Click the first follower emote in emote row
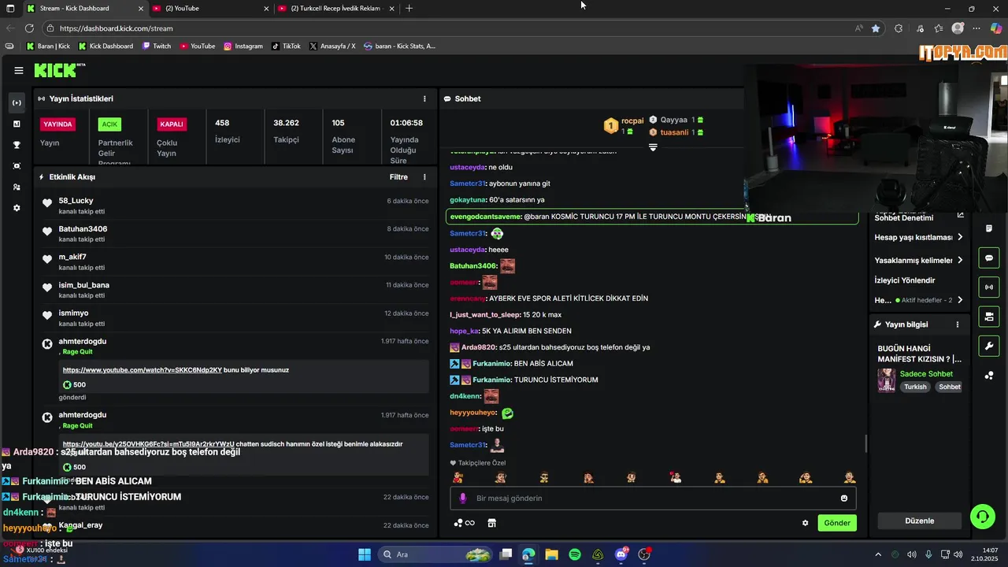Screen dimensions: 1008x567 pos(458,477)
